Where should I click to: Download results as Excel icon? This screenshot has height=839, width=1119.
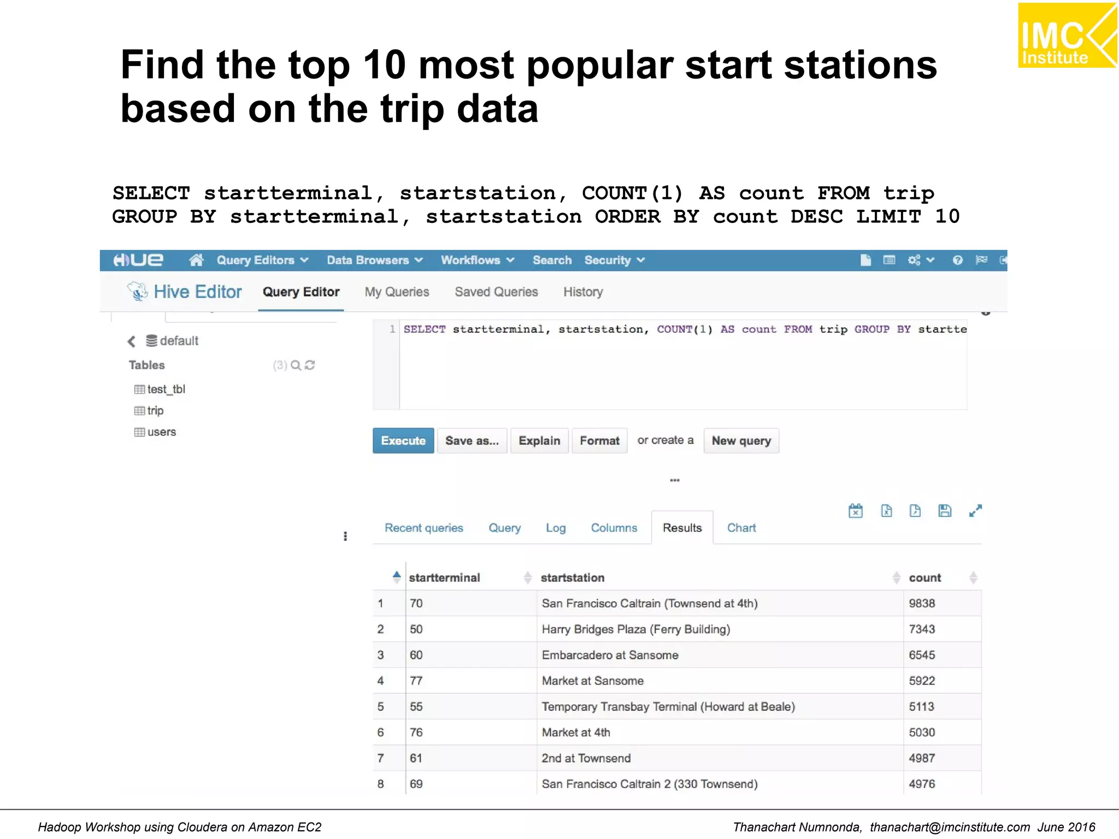pyautogui.click(x=886, y=511)
